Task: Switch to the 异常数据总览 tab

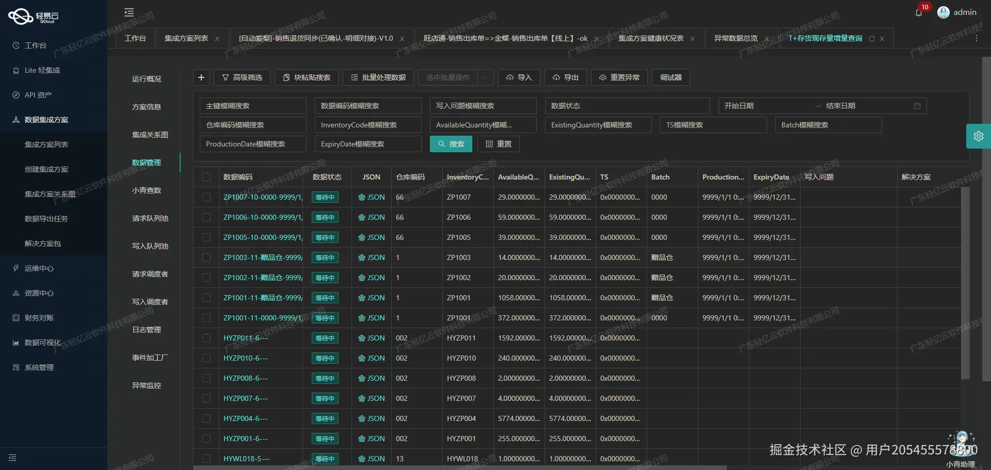Action: tap(736, 39)
